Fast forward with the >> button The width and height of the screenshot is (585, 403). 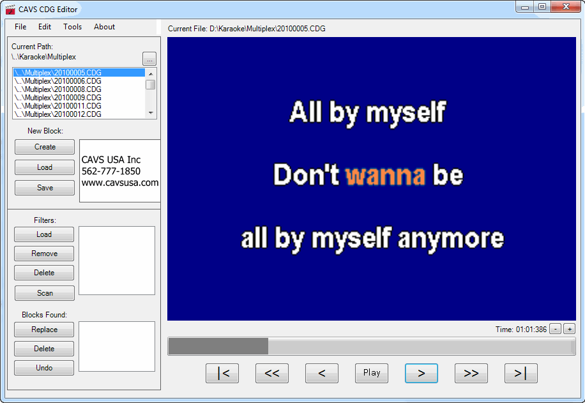coord(471,373)
